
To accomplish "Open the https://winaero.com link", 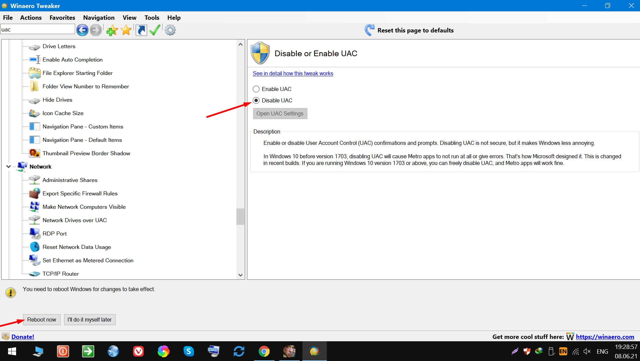I will point(605,337).
